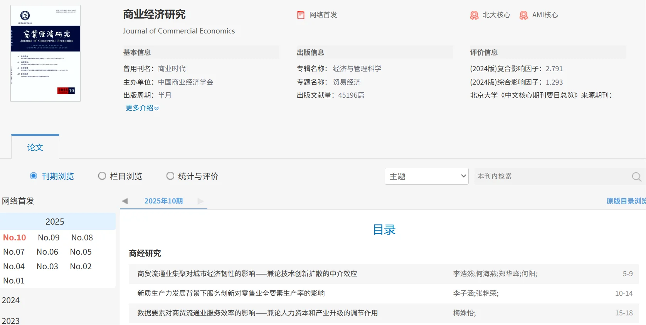Click authors 李子涵;张艳荣
The width and height of the screenshot is (646, 325).
(x=476, y=293)
